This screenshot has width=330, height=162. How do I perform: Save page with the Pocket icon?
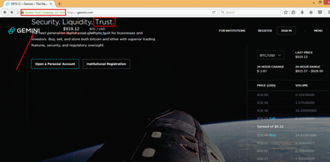pos(320,13)
